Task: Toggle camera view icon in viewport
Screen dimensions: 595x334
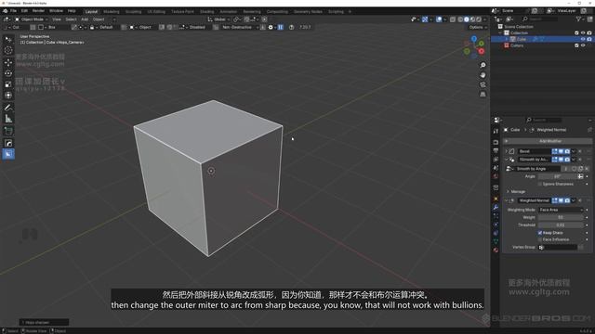Action: click(483, 84)
